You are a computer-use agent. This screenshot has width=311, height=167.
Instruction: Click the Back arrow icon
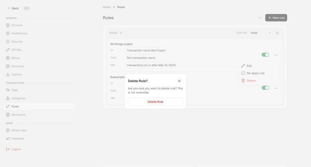[9, 8]
